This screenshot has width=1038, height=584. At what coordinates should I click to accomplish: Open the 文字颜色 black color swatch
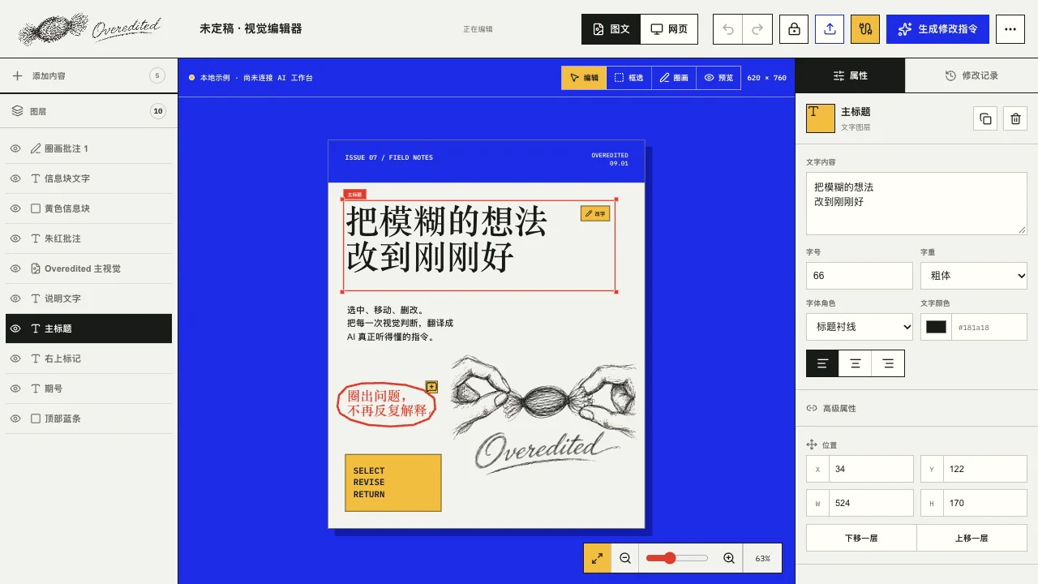[x=936, y=327]
